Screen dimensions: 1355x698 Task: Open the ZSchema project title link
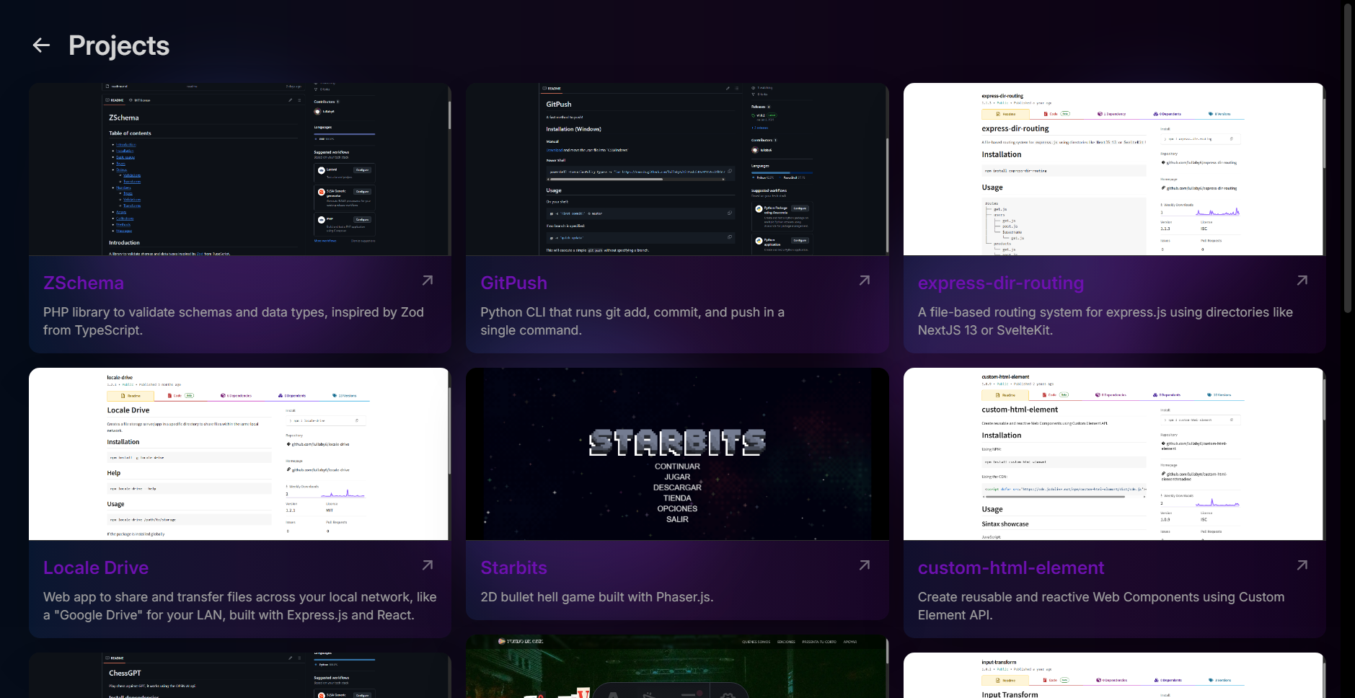point(84,283)
